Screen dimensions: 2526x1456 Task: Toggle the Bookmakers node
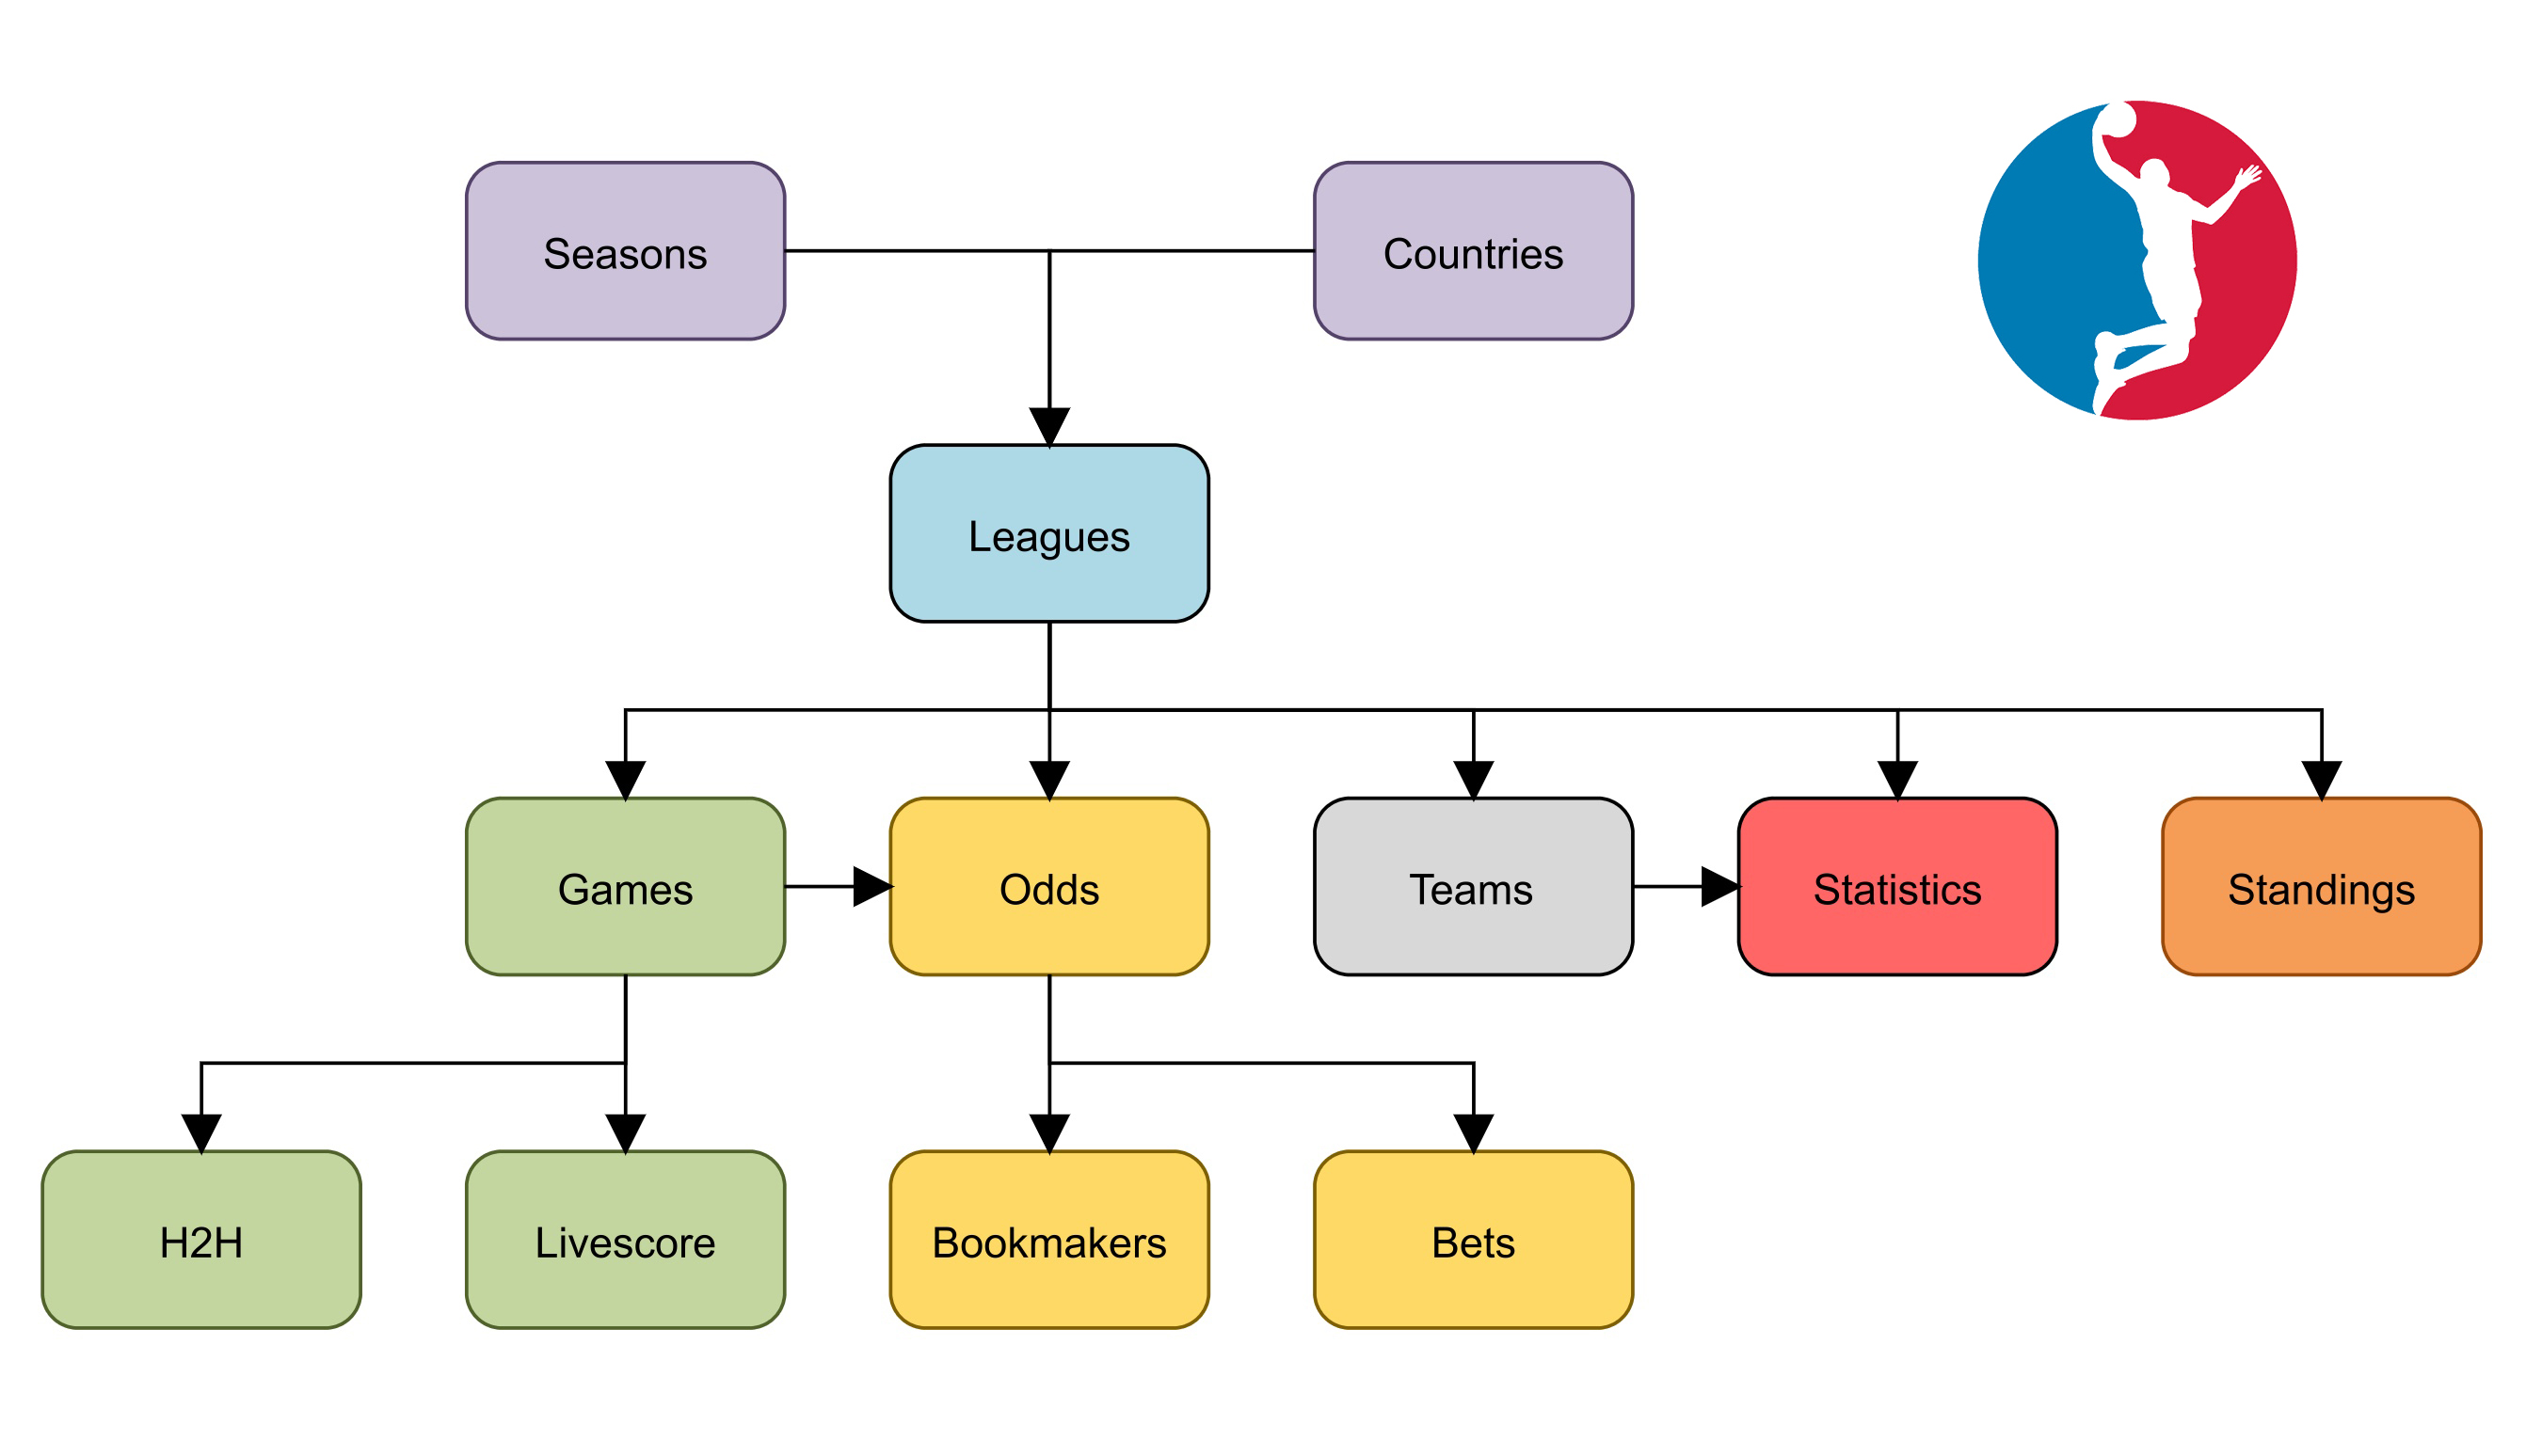tap(987, 1213)
